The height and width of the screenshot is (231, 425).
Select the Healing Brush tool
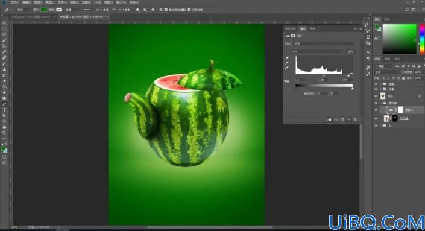[4, 58]
